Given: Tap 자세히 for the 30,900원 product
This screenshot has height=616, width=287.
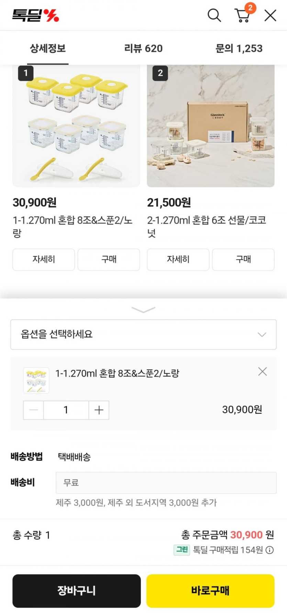Looking at the screenshot, I should 44,259.
